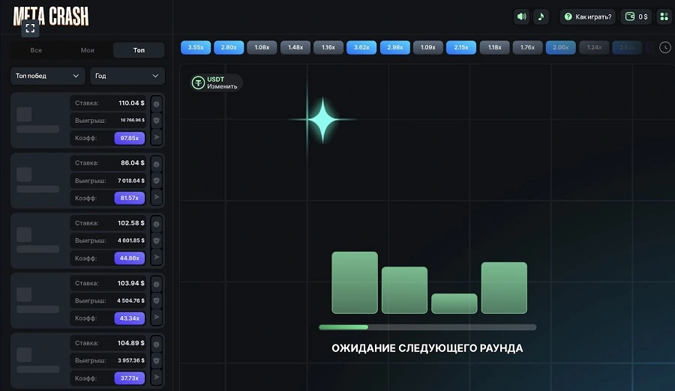Click the avatar on 86.04 $ card

coord(24,175)
